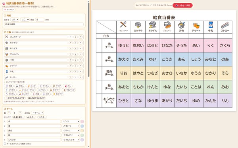Click the ごはんパン icon in table header
238x148 pixels.
pyautogui.click(x=167, y=25)
